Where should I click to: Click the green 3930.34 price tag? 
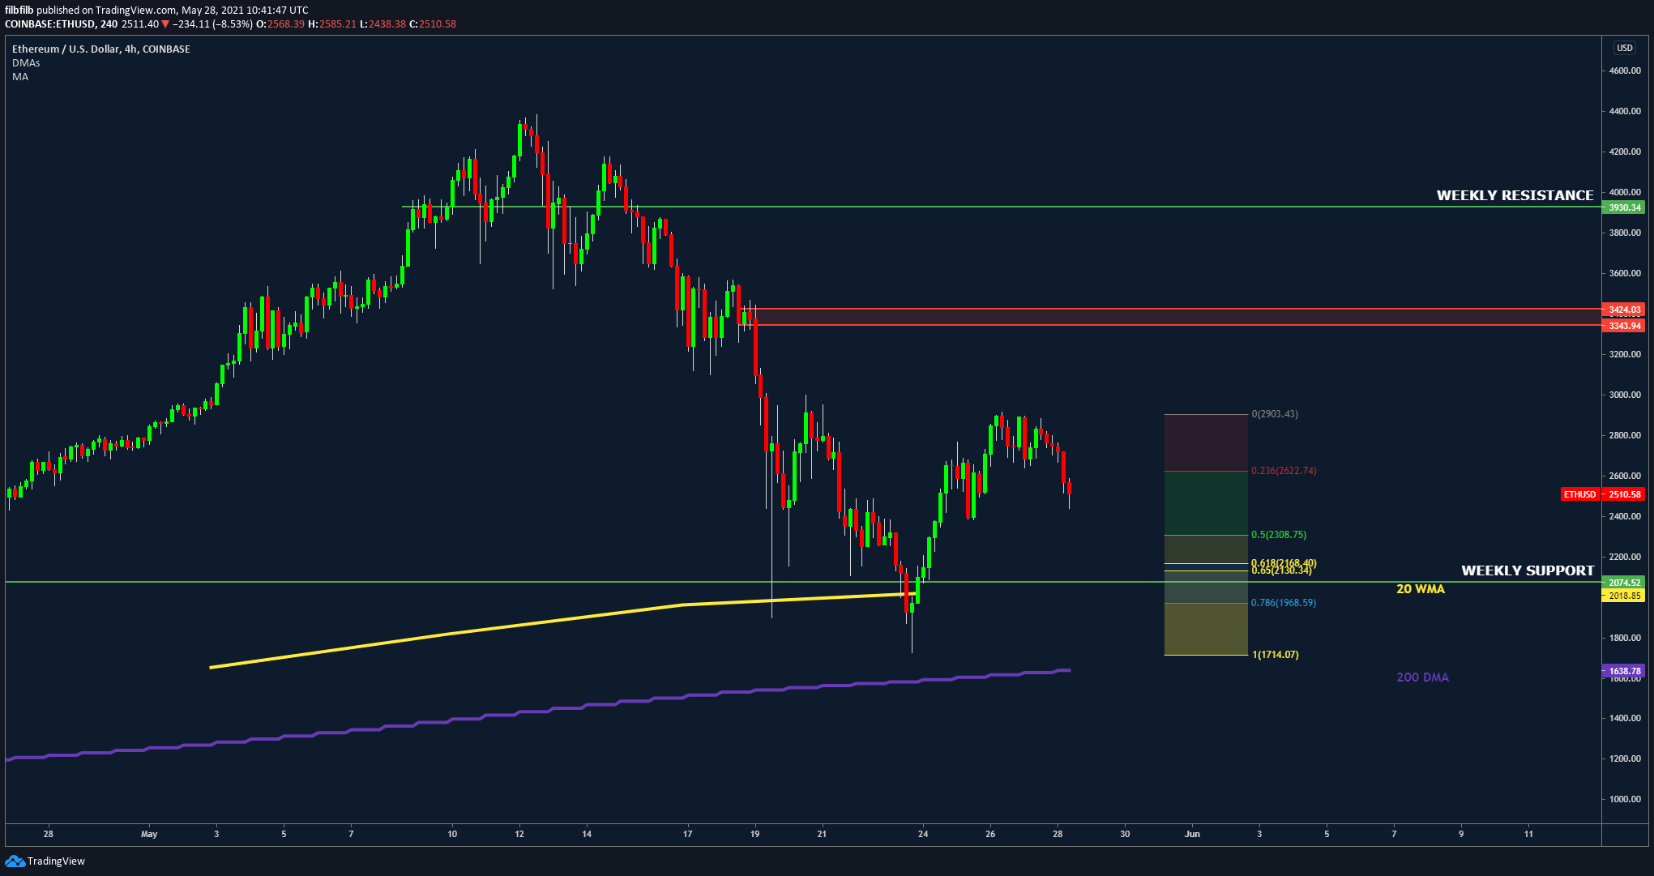tap(1624, 207)
